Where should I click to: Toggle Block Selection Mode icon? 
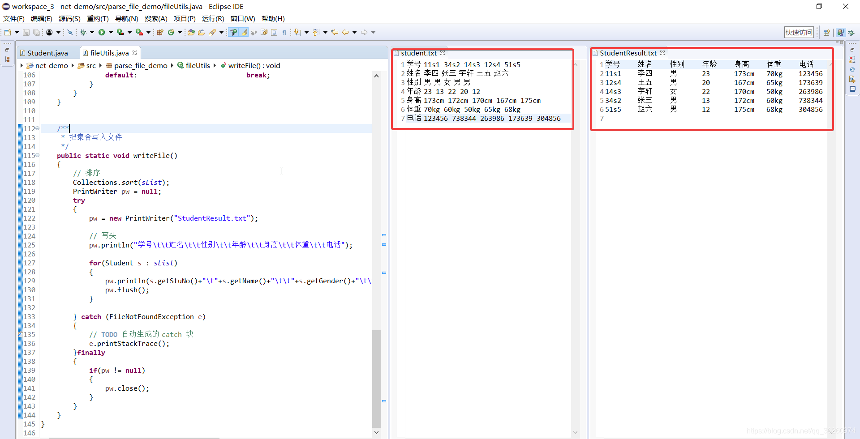(274, 32)
